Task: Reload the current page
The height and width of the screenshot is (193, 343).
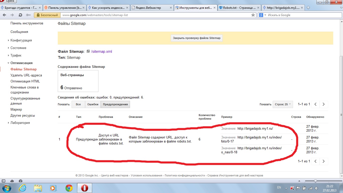Action: pos(20,15)
